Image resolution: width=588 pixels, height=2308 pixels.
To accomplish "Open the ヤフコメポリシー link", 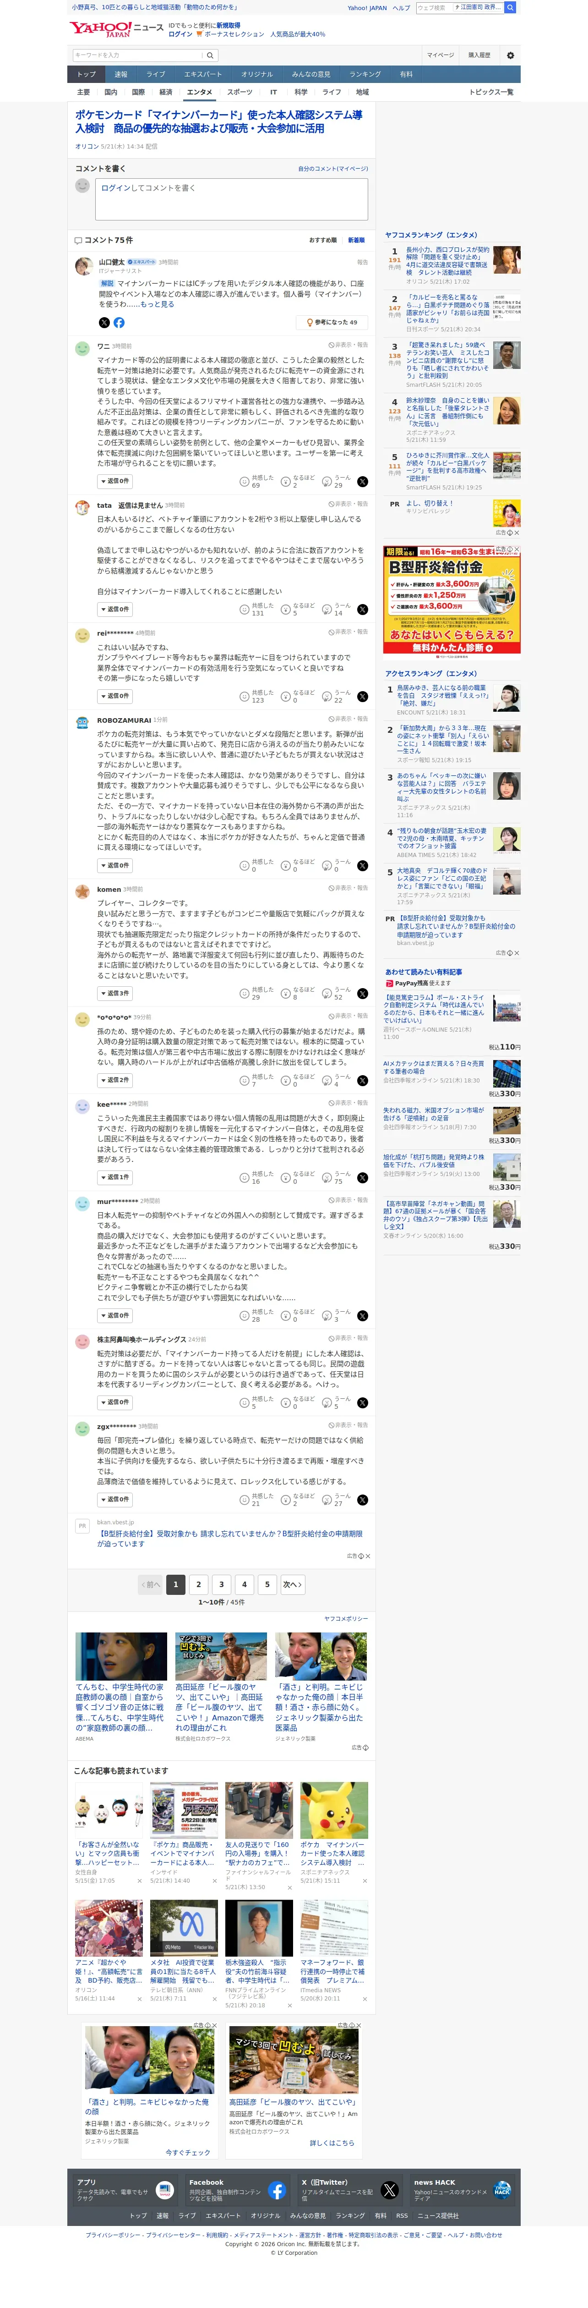I will (345, 1618).
